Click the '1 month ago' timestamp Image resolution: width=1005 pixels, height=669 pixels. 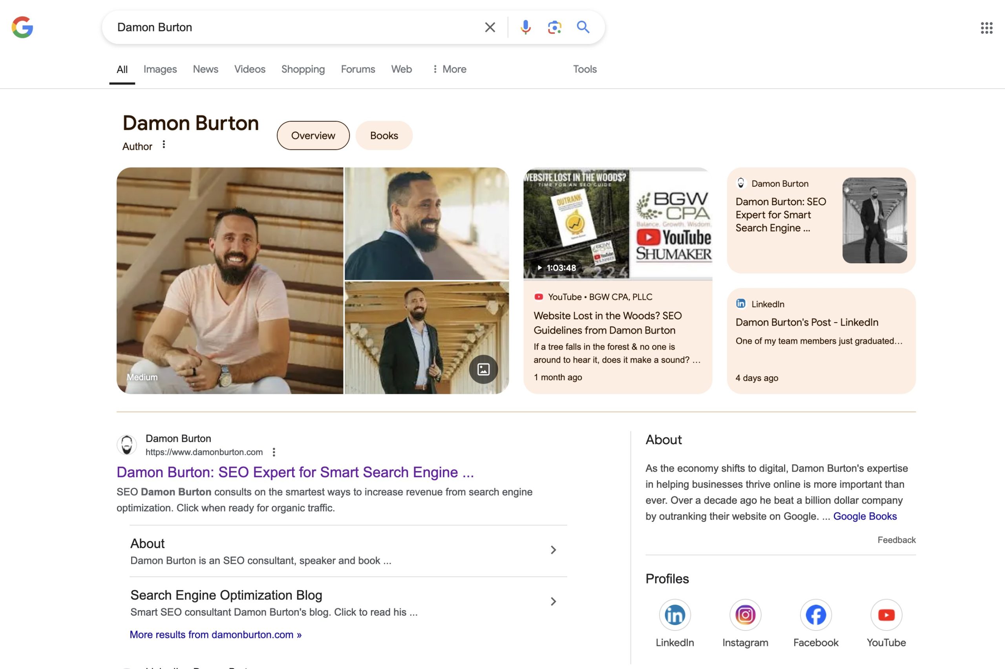557,377
